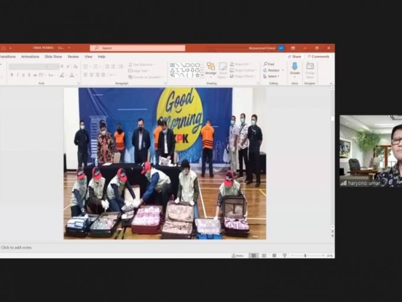Click the slide's KPK photo
The width and height of the screenshot is (402, 302).
coord(165,163)
